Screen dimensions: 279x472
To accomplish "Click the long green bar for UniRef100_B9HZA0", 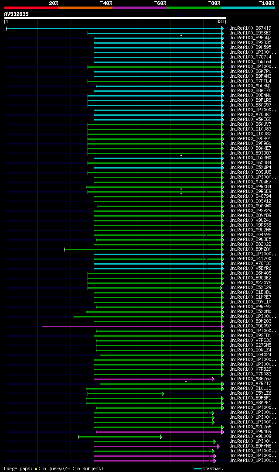I will 144,250.
